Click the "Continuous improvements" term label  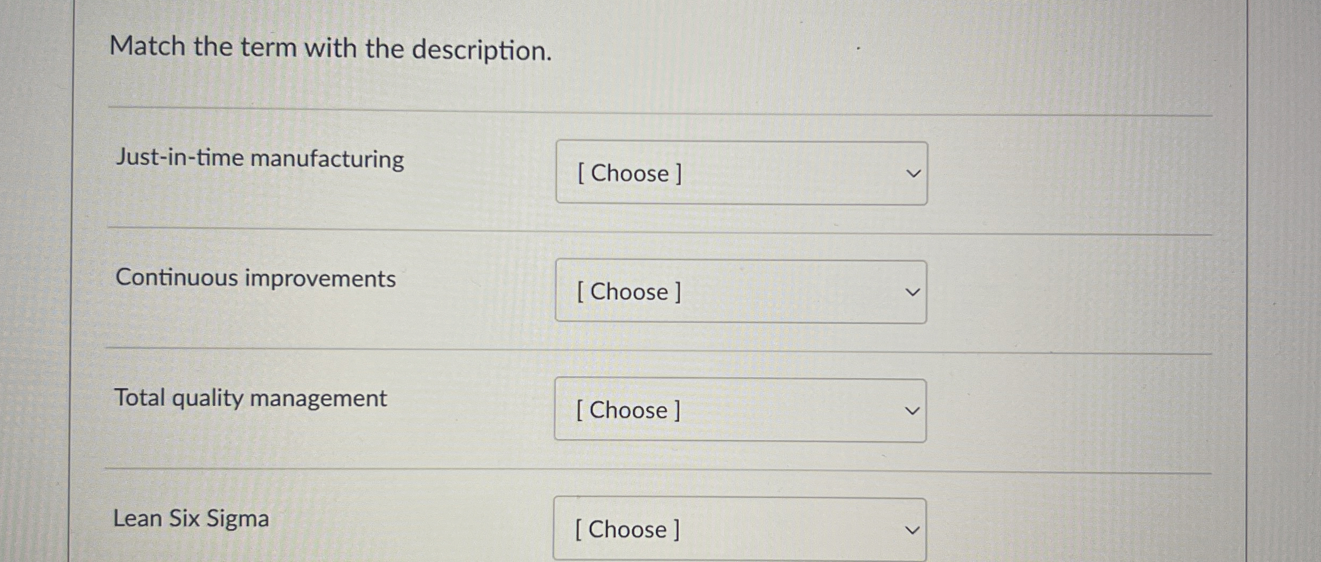(x=256, y=278)
